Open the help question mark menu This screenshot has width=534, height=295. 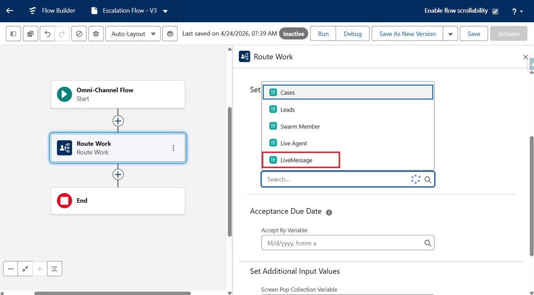tap(517, 11)
